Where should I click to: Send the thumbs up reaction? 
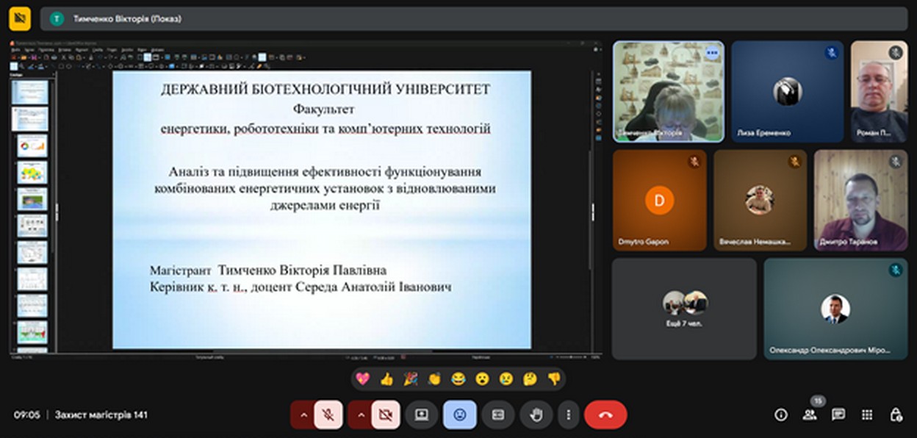(x=386, y=379)
